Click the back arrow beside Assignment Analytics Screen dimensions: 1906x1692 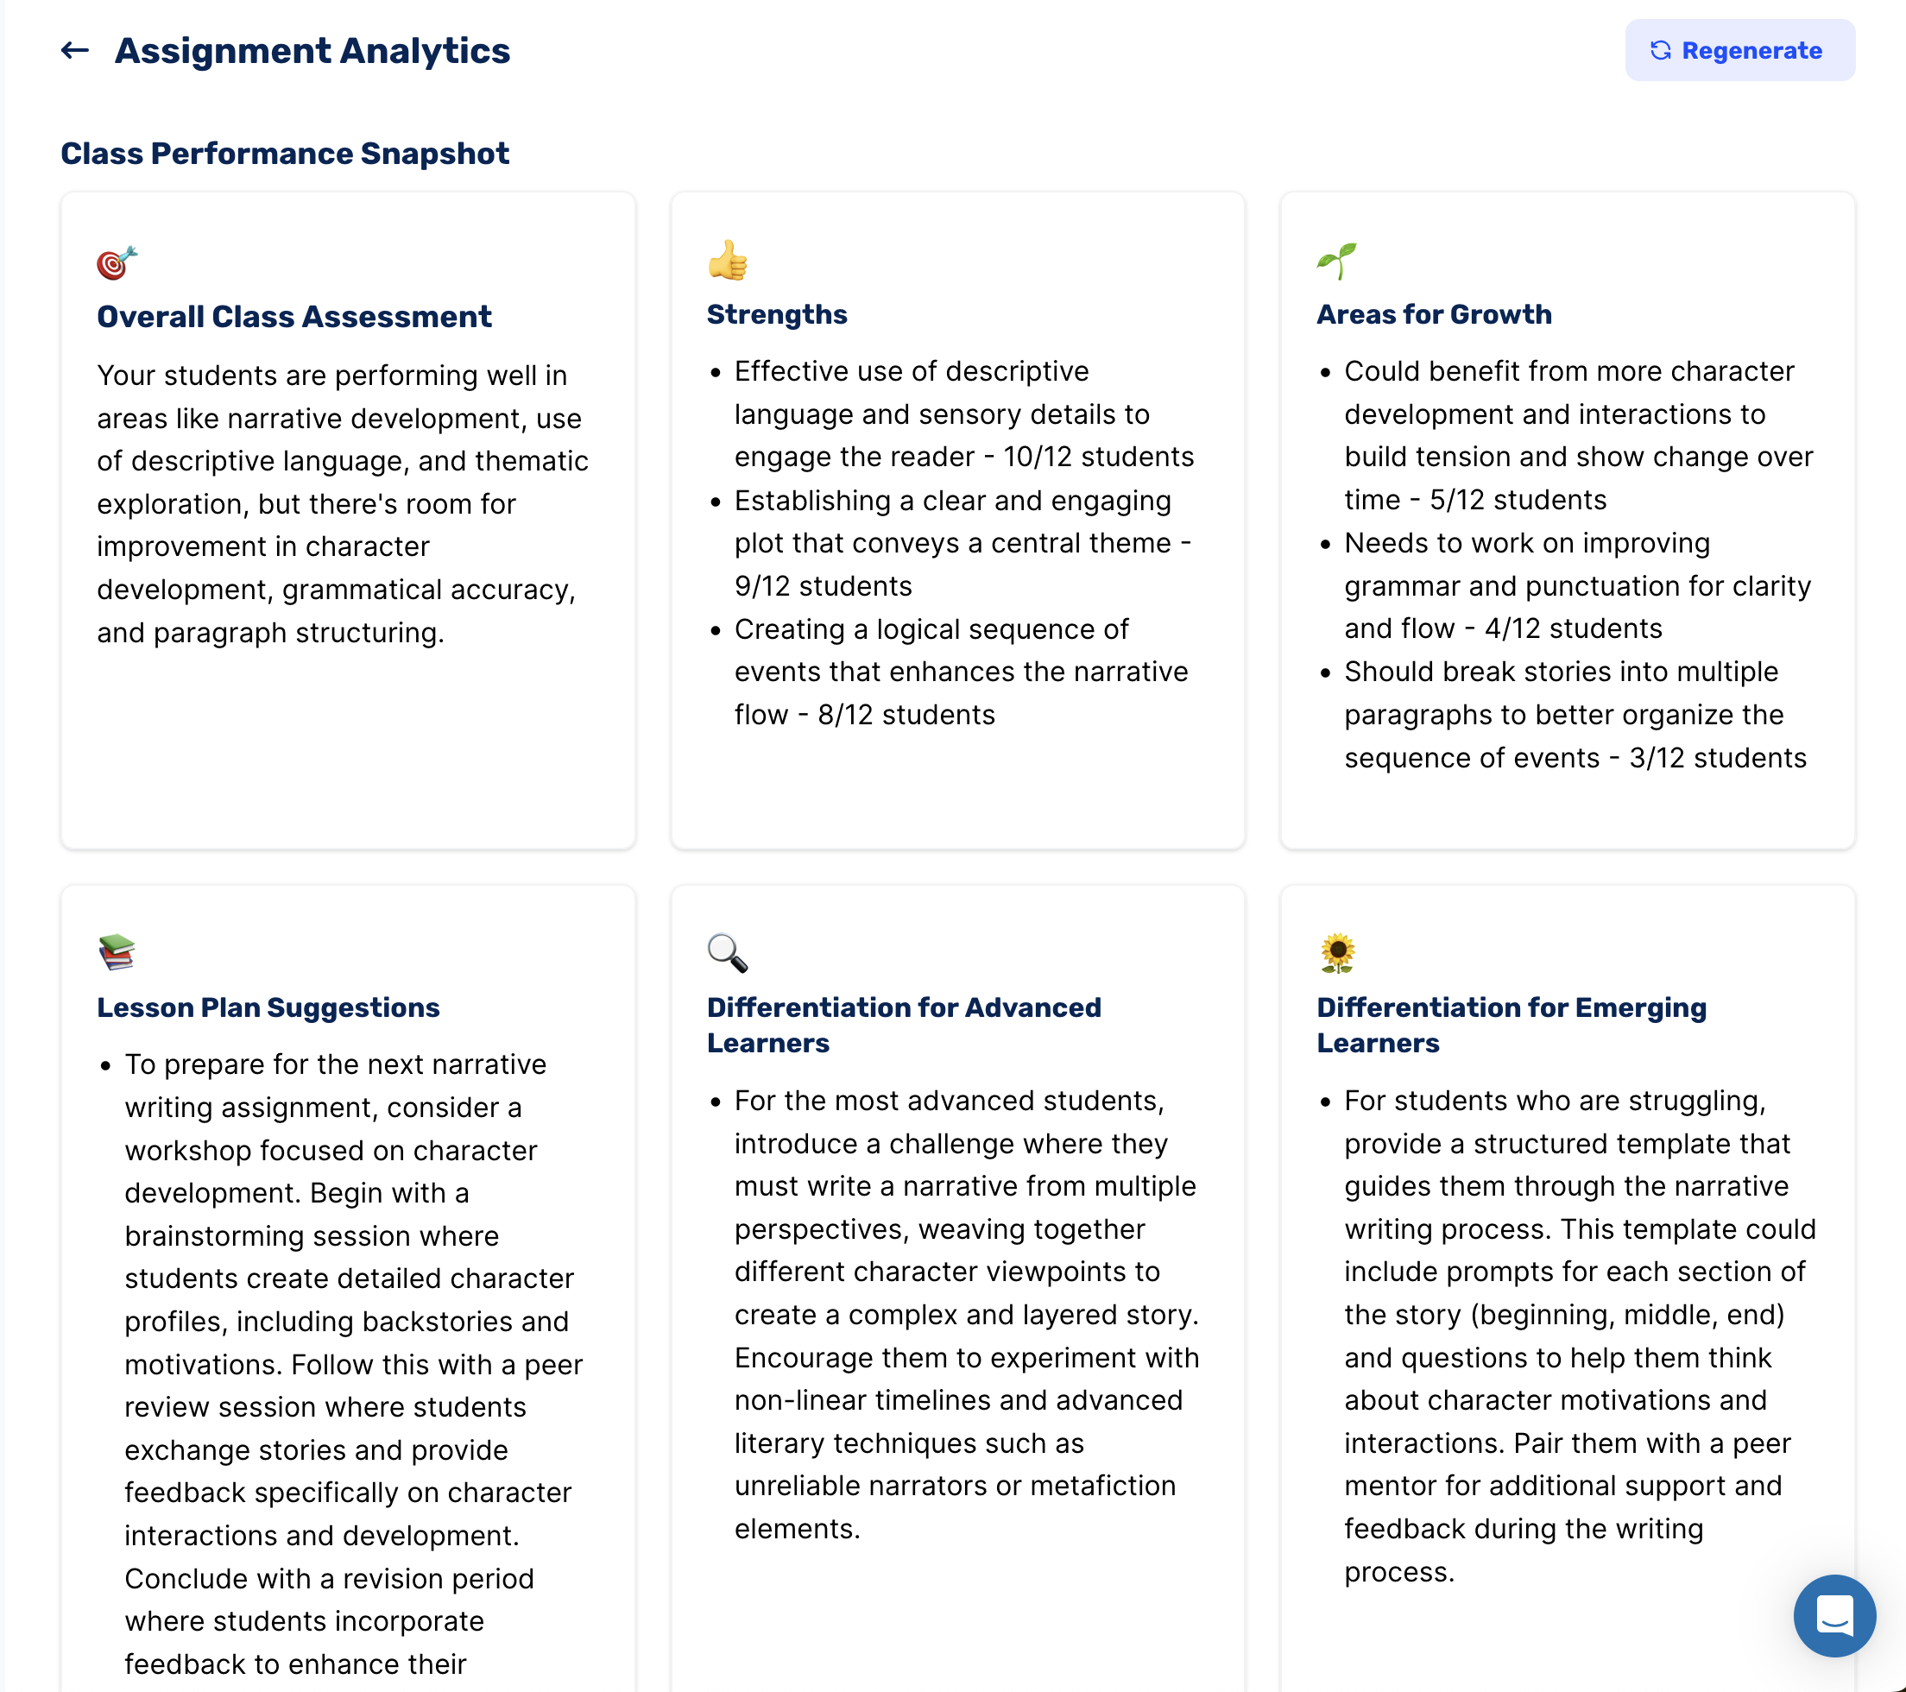[74, 50]
